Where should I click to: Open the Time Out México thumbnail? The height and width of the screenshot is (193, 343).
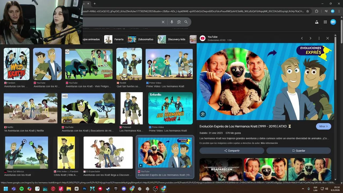click(27, 153)
